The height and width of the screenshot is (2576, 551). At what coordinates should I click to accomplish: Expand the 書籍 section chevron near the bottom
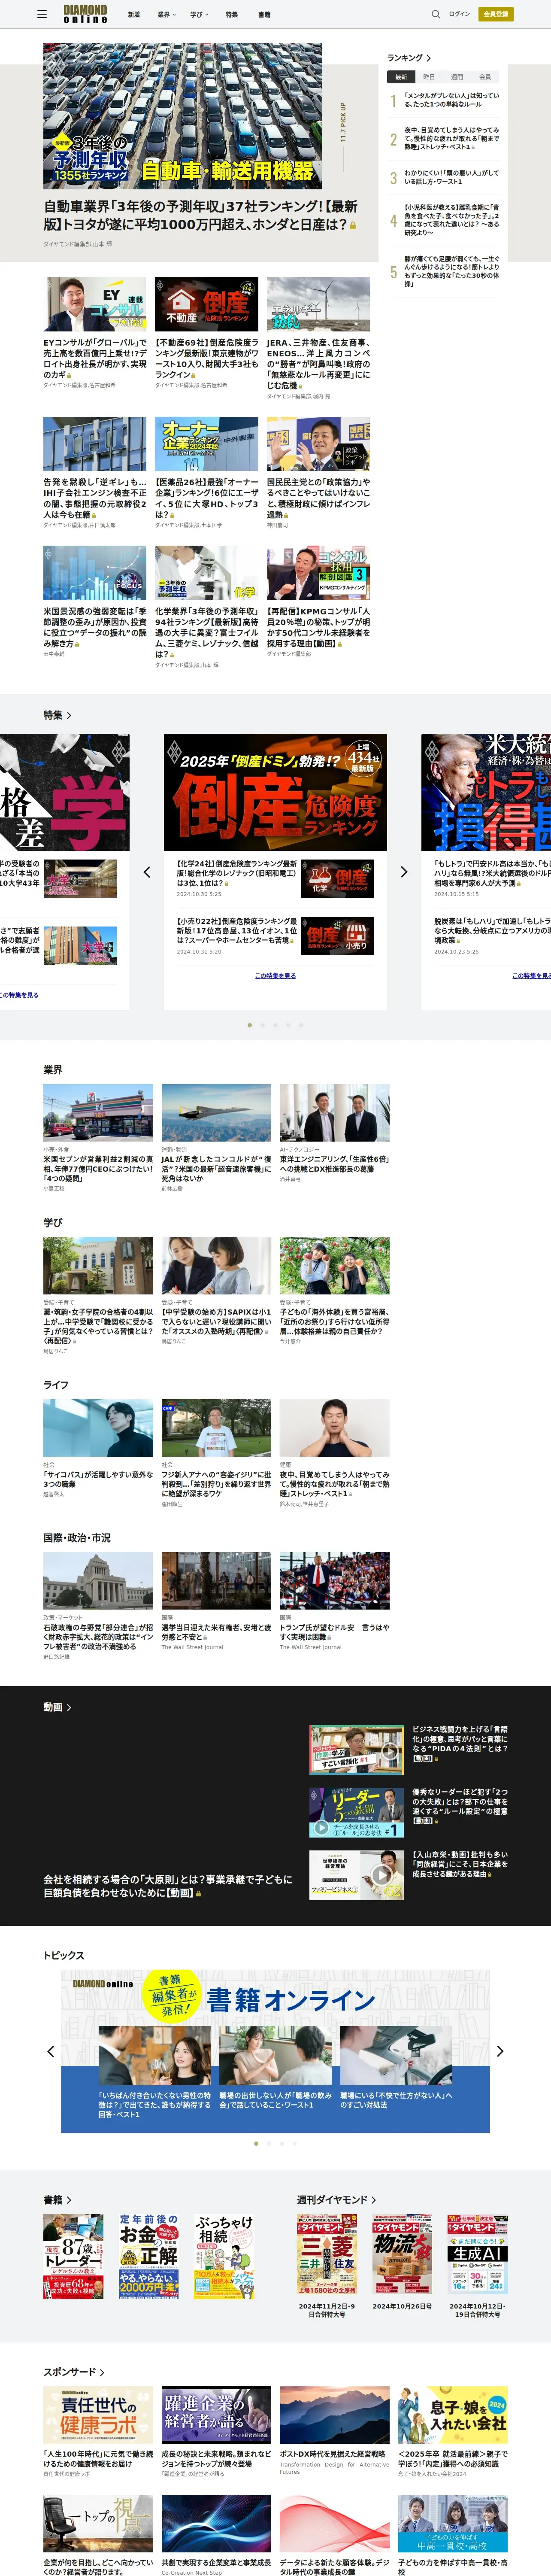(x=69, y=2200)
